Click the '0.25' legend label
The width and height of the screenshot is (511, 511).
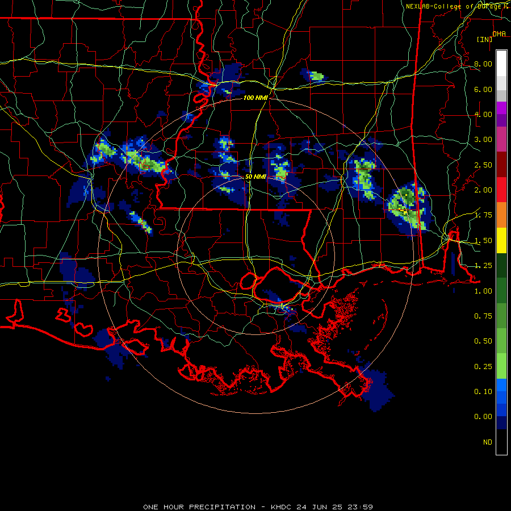(x=483, y=367)
